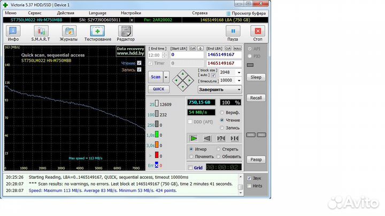The height and width of the screenshot is (216, 385).
Task: Enable the Grid checkbox
Action: (190, 167)
